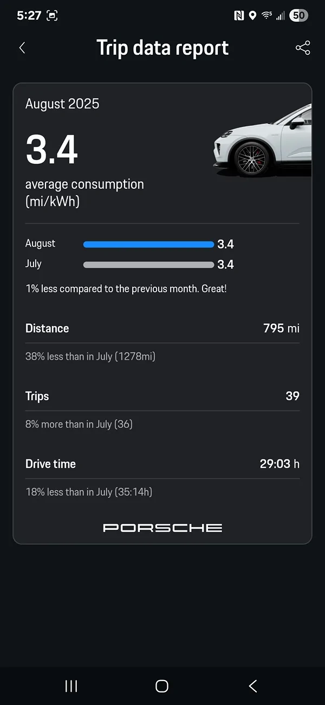
Task: Tap the Recents button in the navigation bar
Action: [71, 685]
